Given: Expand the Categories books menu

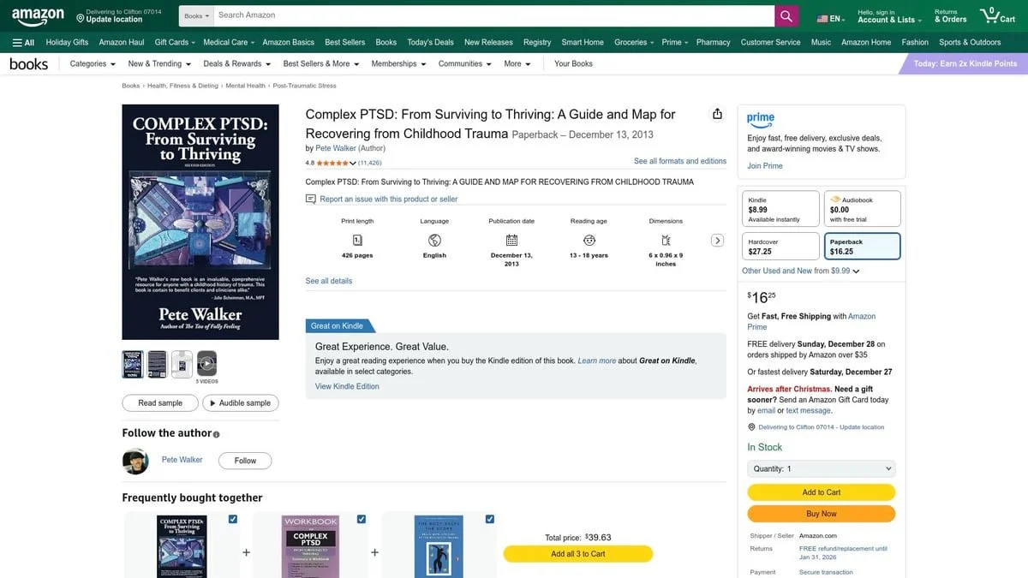Looking at the screenshot, I should (93, 63).
